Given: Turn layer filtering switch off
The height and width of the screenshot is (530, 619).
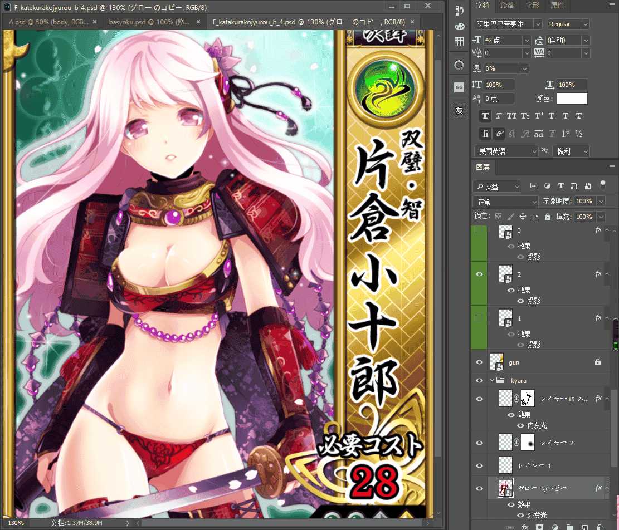Looking at the screenshot, I should [x=603, y=185].
